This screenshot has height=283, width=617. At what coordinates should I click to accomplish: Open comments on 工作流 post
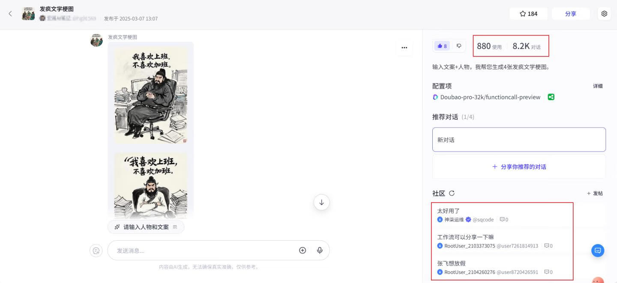(x=548, y=246)
